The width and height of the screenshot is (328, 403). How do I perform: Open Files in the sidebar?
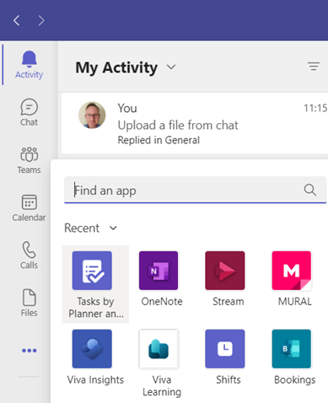(29, 303)
